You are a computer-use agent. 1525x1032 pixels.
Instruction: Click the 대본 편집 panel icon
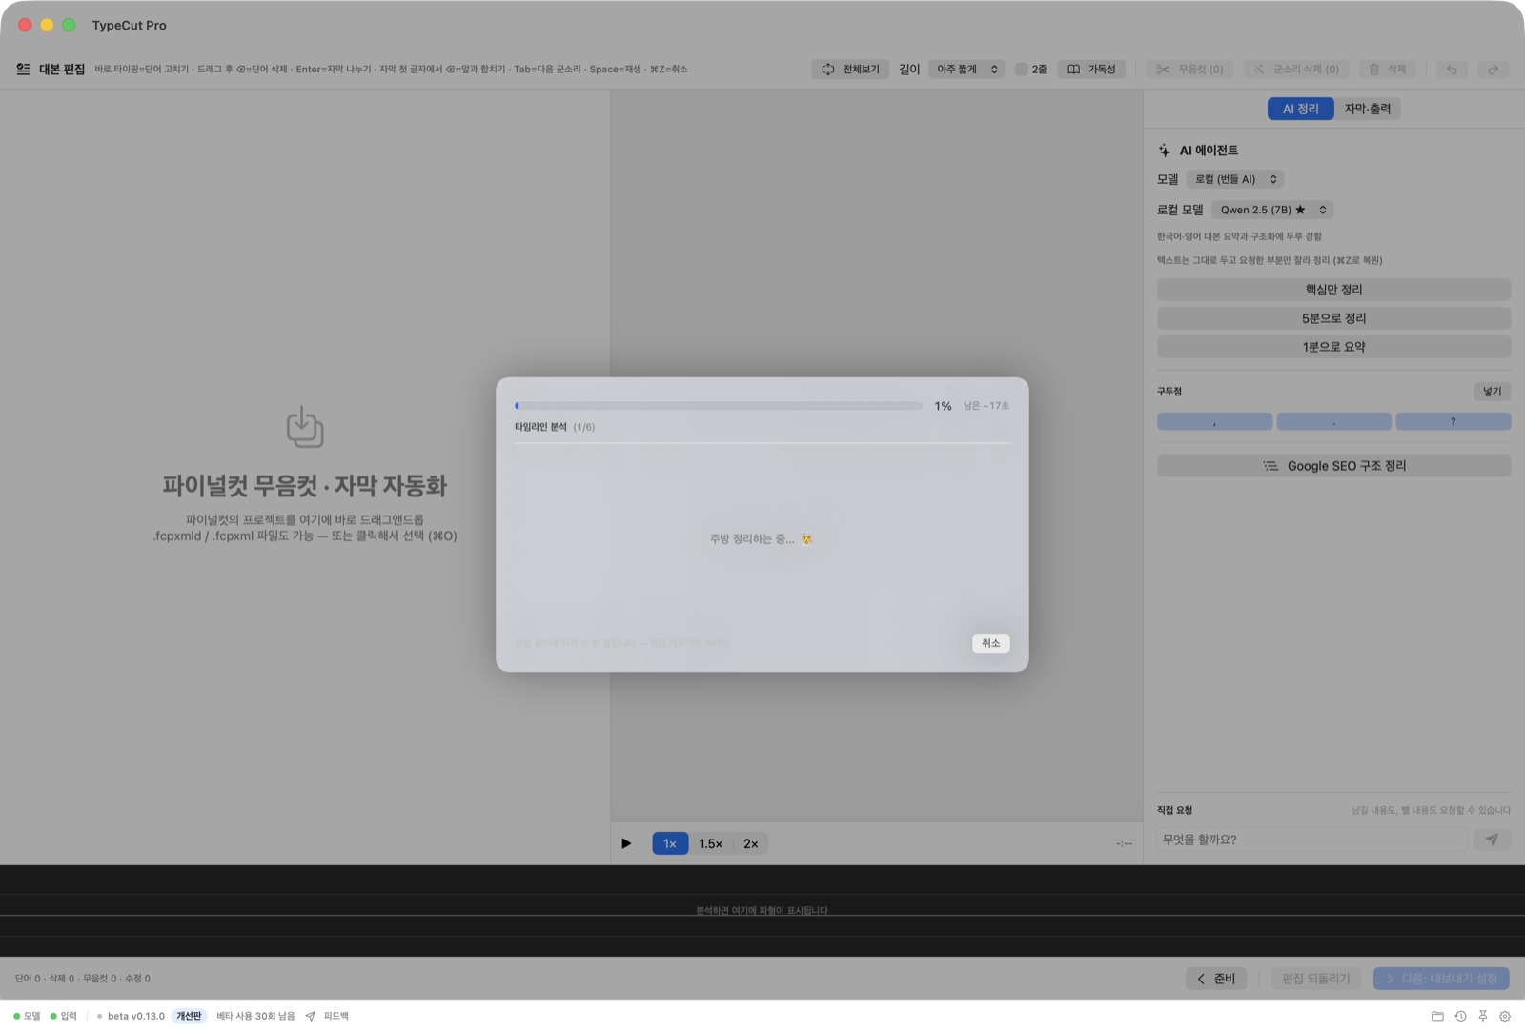23,69
